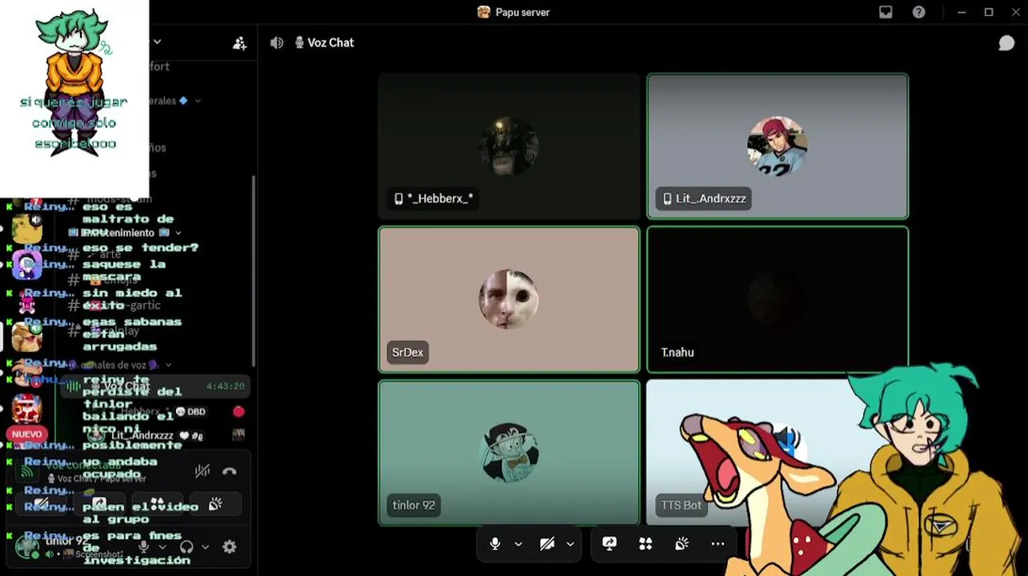Click the 4:43:20 call timer
1028x576 pixels.
coord(225,386)
